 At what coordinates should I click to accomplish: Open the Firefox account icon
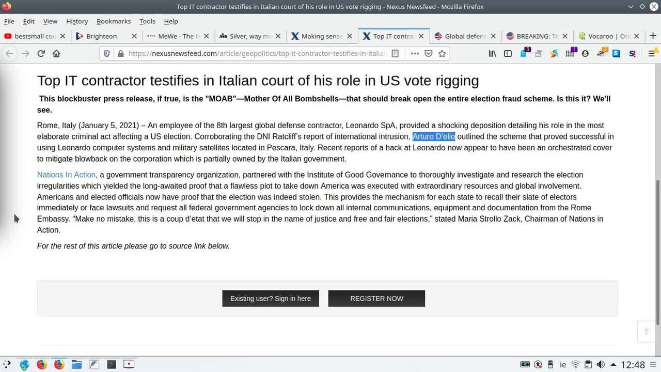(x=585, y=53)
